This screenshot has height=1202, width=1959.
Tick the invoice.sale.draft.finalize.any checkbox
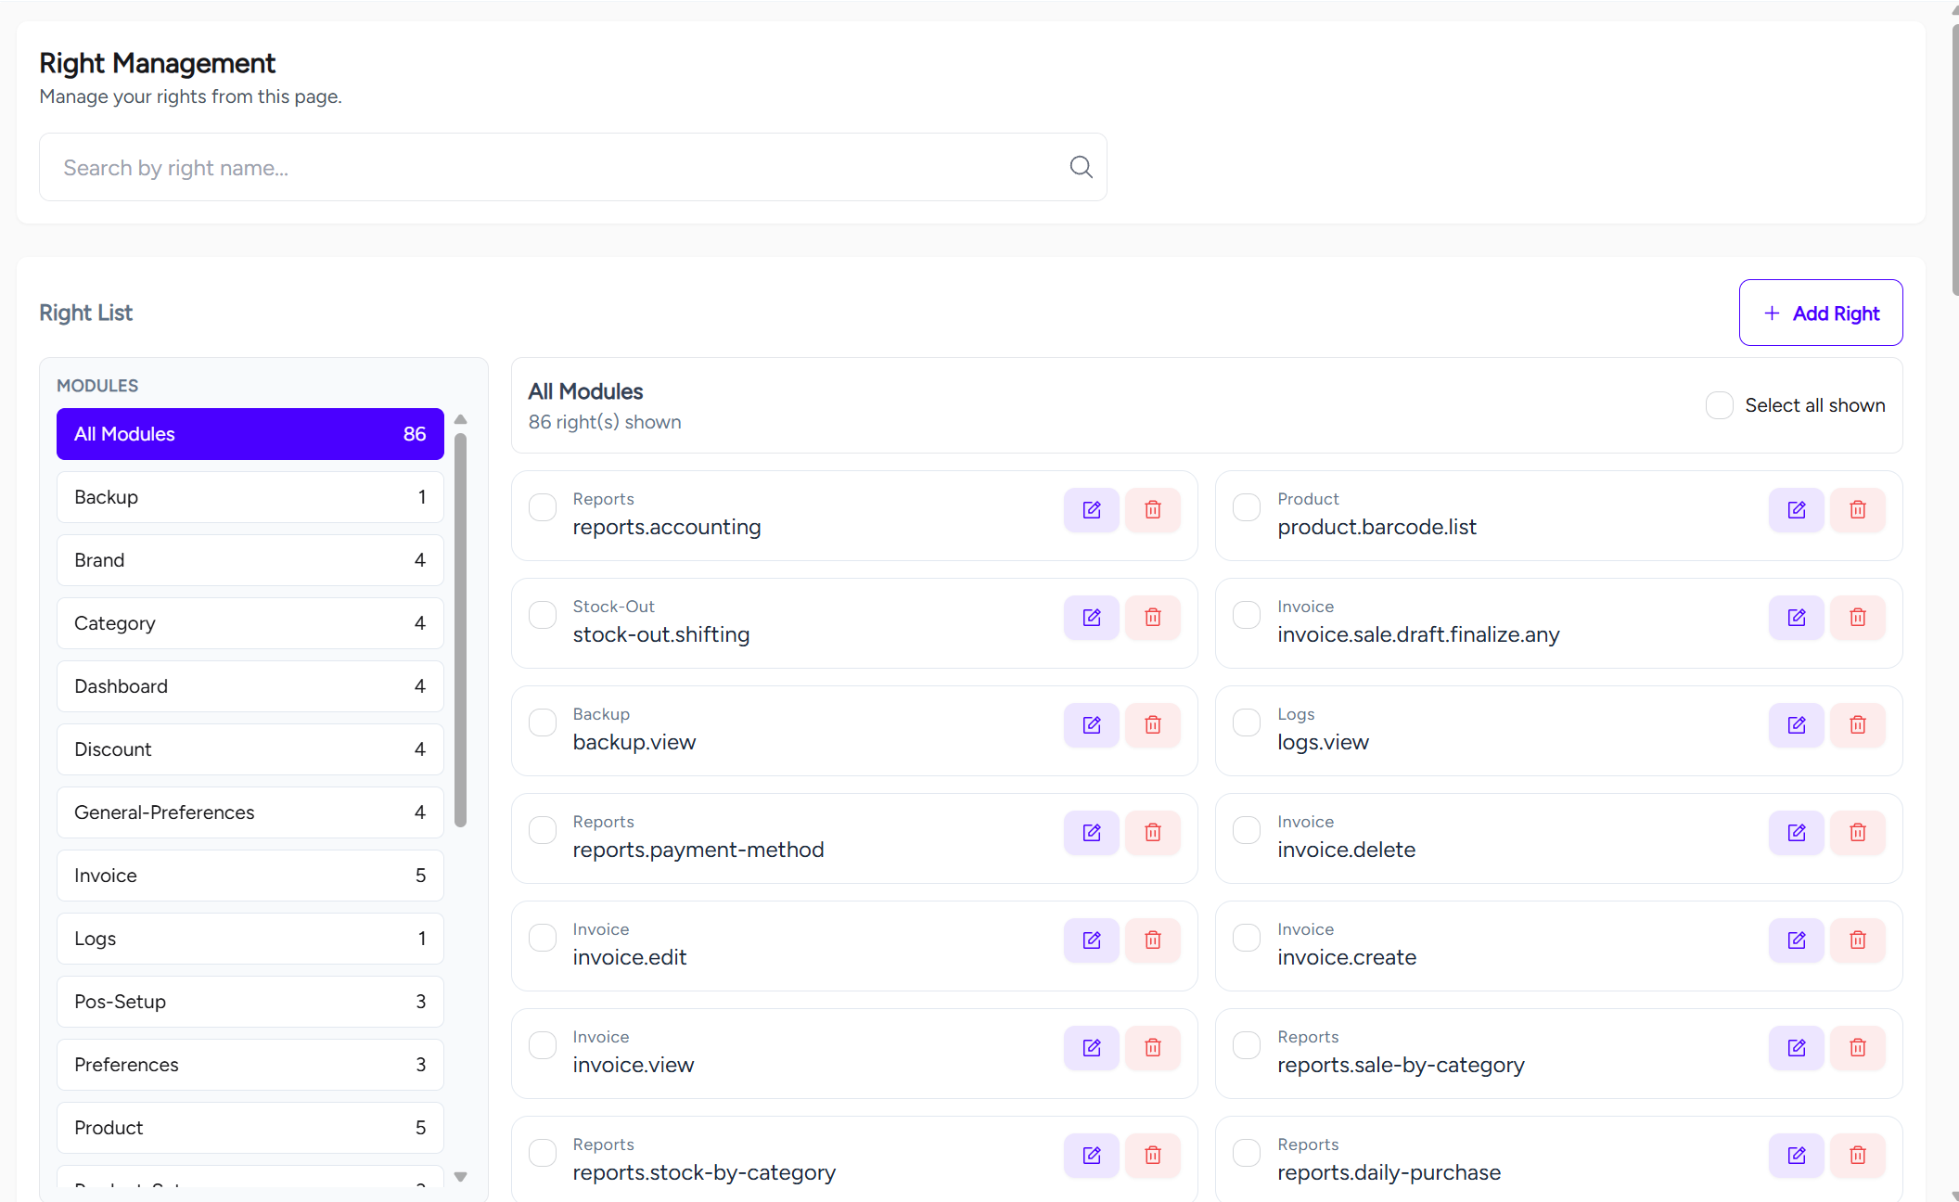point(1247,615)
